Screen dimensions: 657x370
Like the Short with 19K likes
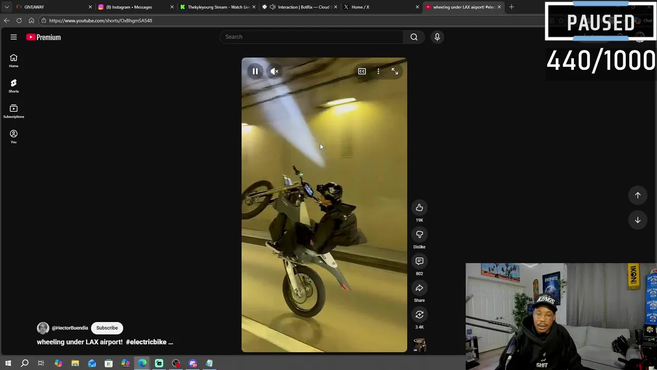click(419, 208)
